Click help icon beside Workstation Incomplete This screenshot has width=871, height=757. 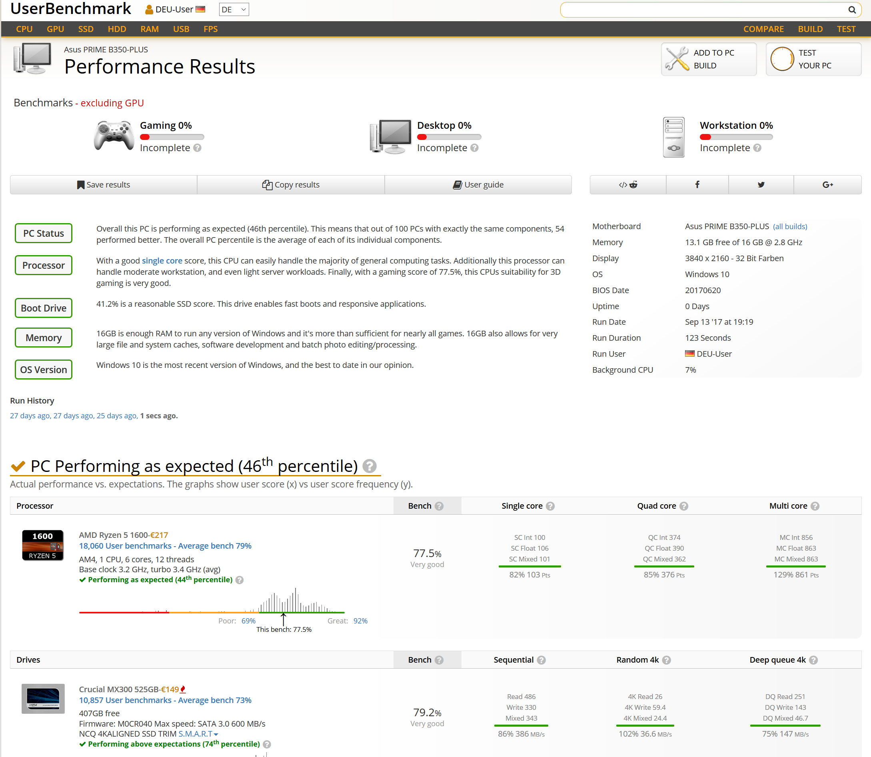pos(757,148)
